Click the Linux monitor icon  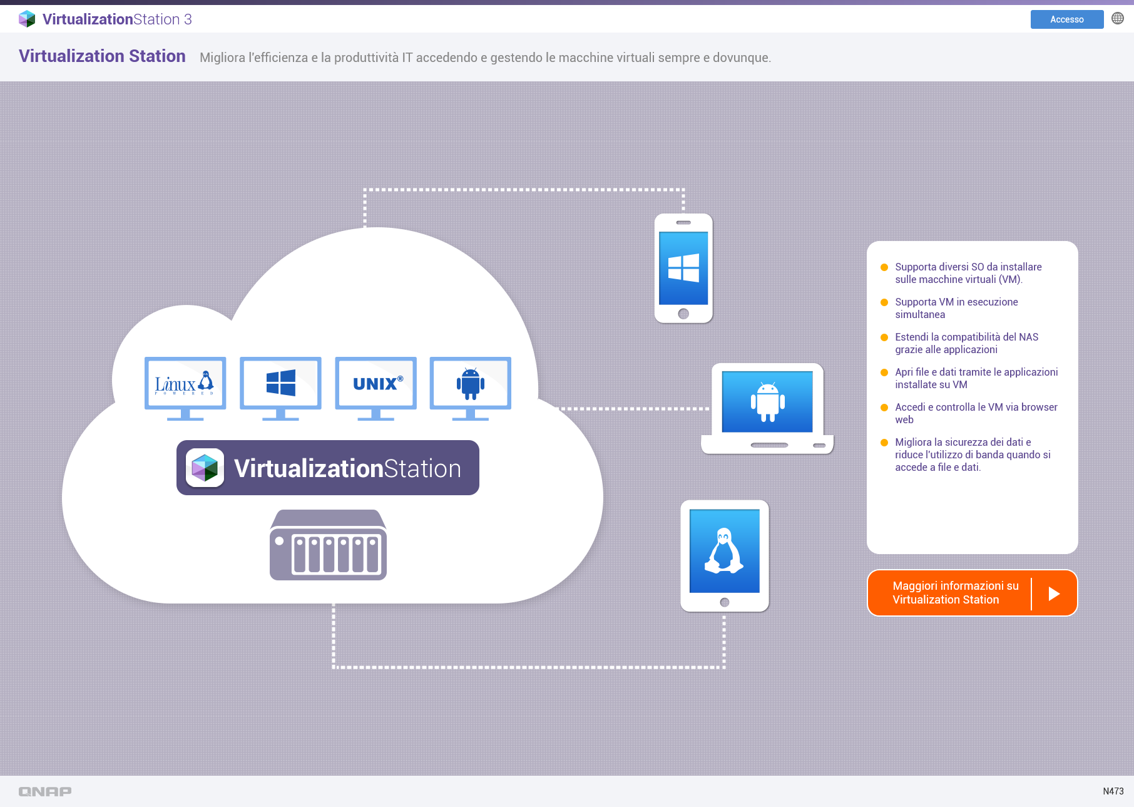click(185, 388)
